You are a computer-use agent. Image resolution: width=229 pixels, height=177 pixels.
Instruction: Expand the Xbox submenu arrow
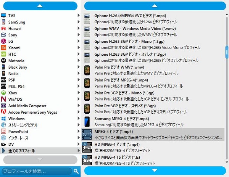[x=79, y=93]
